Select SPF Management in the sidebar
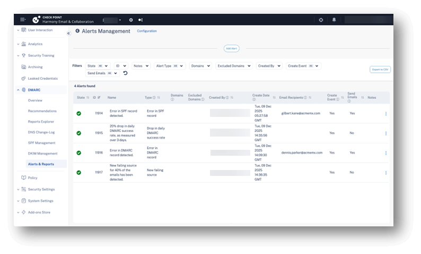 click(x=41, y=143)
